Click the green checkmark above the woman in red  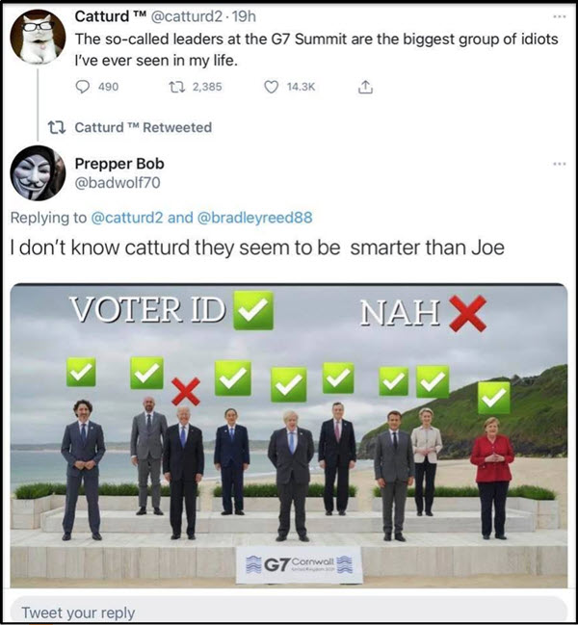493,398
